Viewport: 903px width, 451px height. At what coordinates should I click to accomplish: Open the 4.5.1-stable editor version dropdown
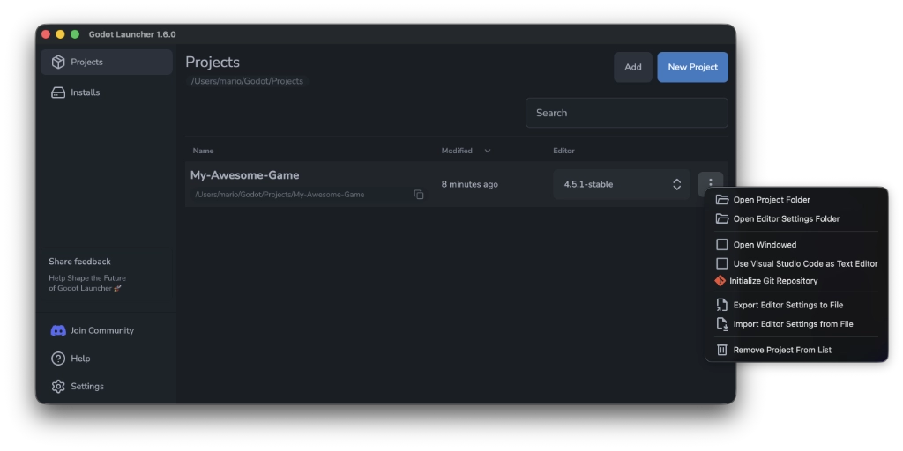[622, 184]
